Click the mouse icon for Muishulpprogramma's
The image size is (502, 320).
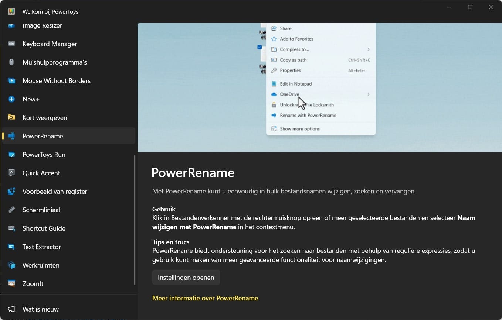(x=11, y=62)
